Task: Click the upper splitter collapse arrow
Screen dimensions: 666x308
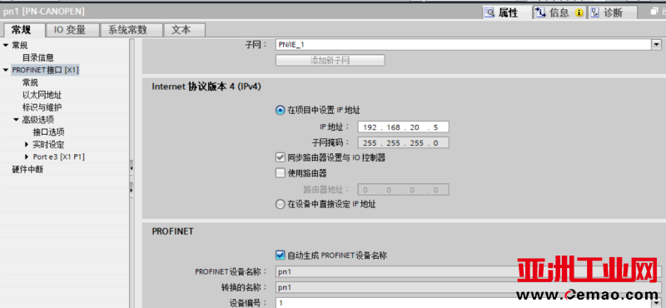Action: (132, 169)
